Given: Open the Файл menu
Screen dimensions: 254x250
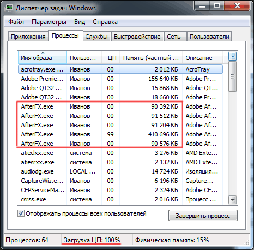Looking at the screenshot, I should tap(16, 22).
